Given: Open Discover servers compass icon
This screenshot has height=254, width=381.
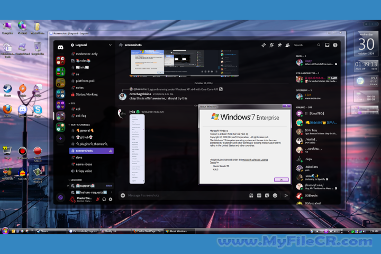Looking at the screenshot, I should [x=60, y=197].
